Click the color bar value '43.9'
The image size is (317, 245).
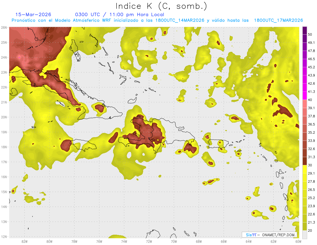pyautogui.click(x=311, y=75)
